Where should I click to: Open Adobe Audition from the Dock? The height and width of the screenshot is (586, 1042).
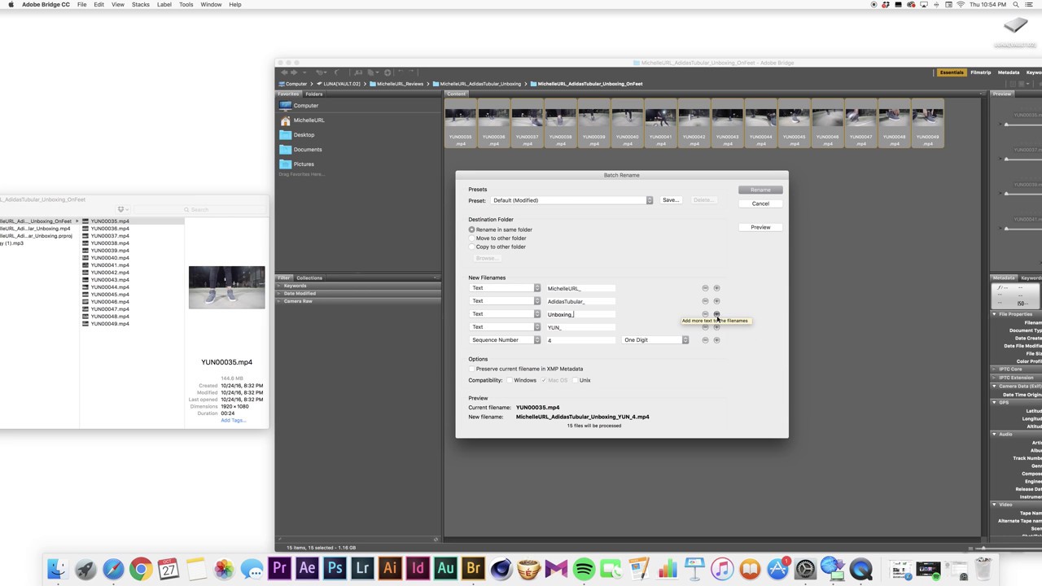(445, 568)
